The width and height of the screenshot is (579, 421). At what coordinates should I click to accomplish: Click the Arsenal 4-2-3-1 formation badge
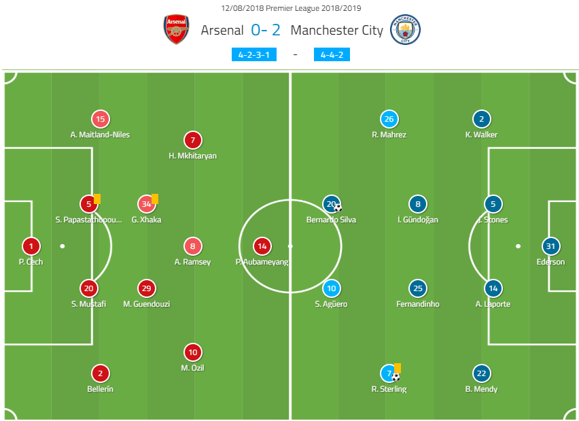click(x=254, y=54)
